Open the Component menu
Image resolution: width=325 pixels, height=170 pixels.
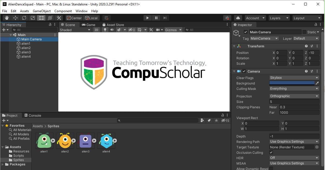[63, 11]
